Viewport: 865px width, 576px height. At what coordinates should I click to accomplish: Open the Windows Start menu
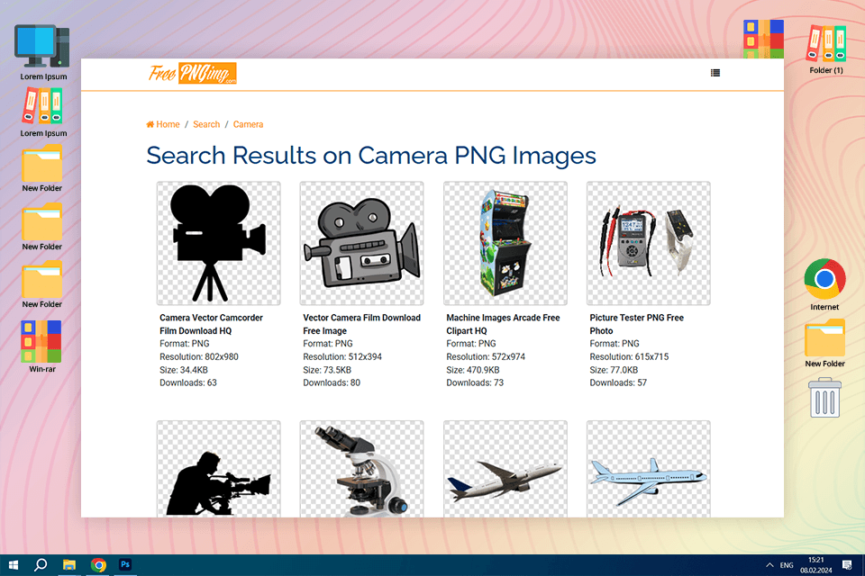click(14, 565)
